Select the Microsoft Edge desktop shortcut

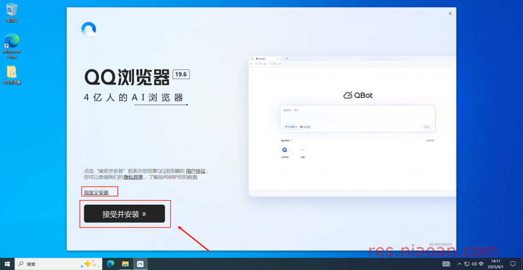[x=12, y=45]
